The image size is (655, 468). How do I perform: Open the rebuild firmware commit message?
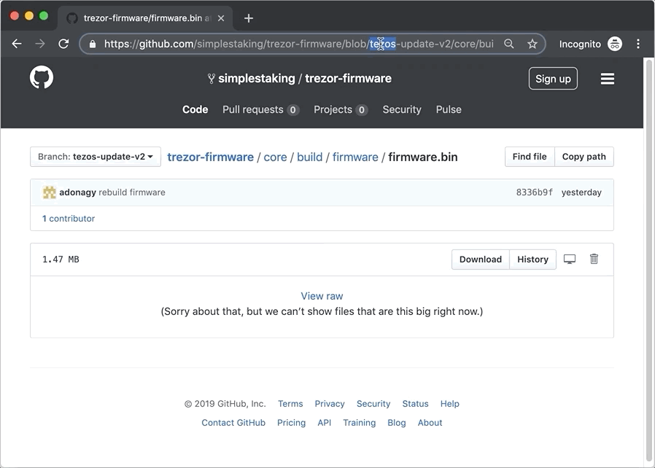point(132,192)
